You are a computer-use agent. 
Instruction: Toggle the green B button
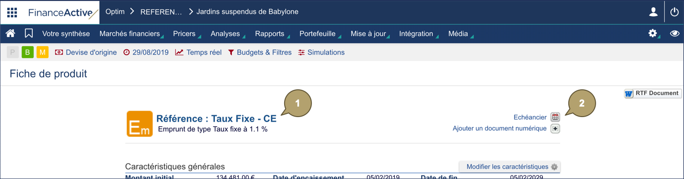click(27, 52)
